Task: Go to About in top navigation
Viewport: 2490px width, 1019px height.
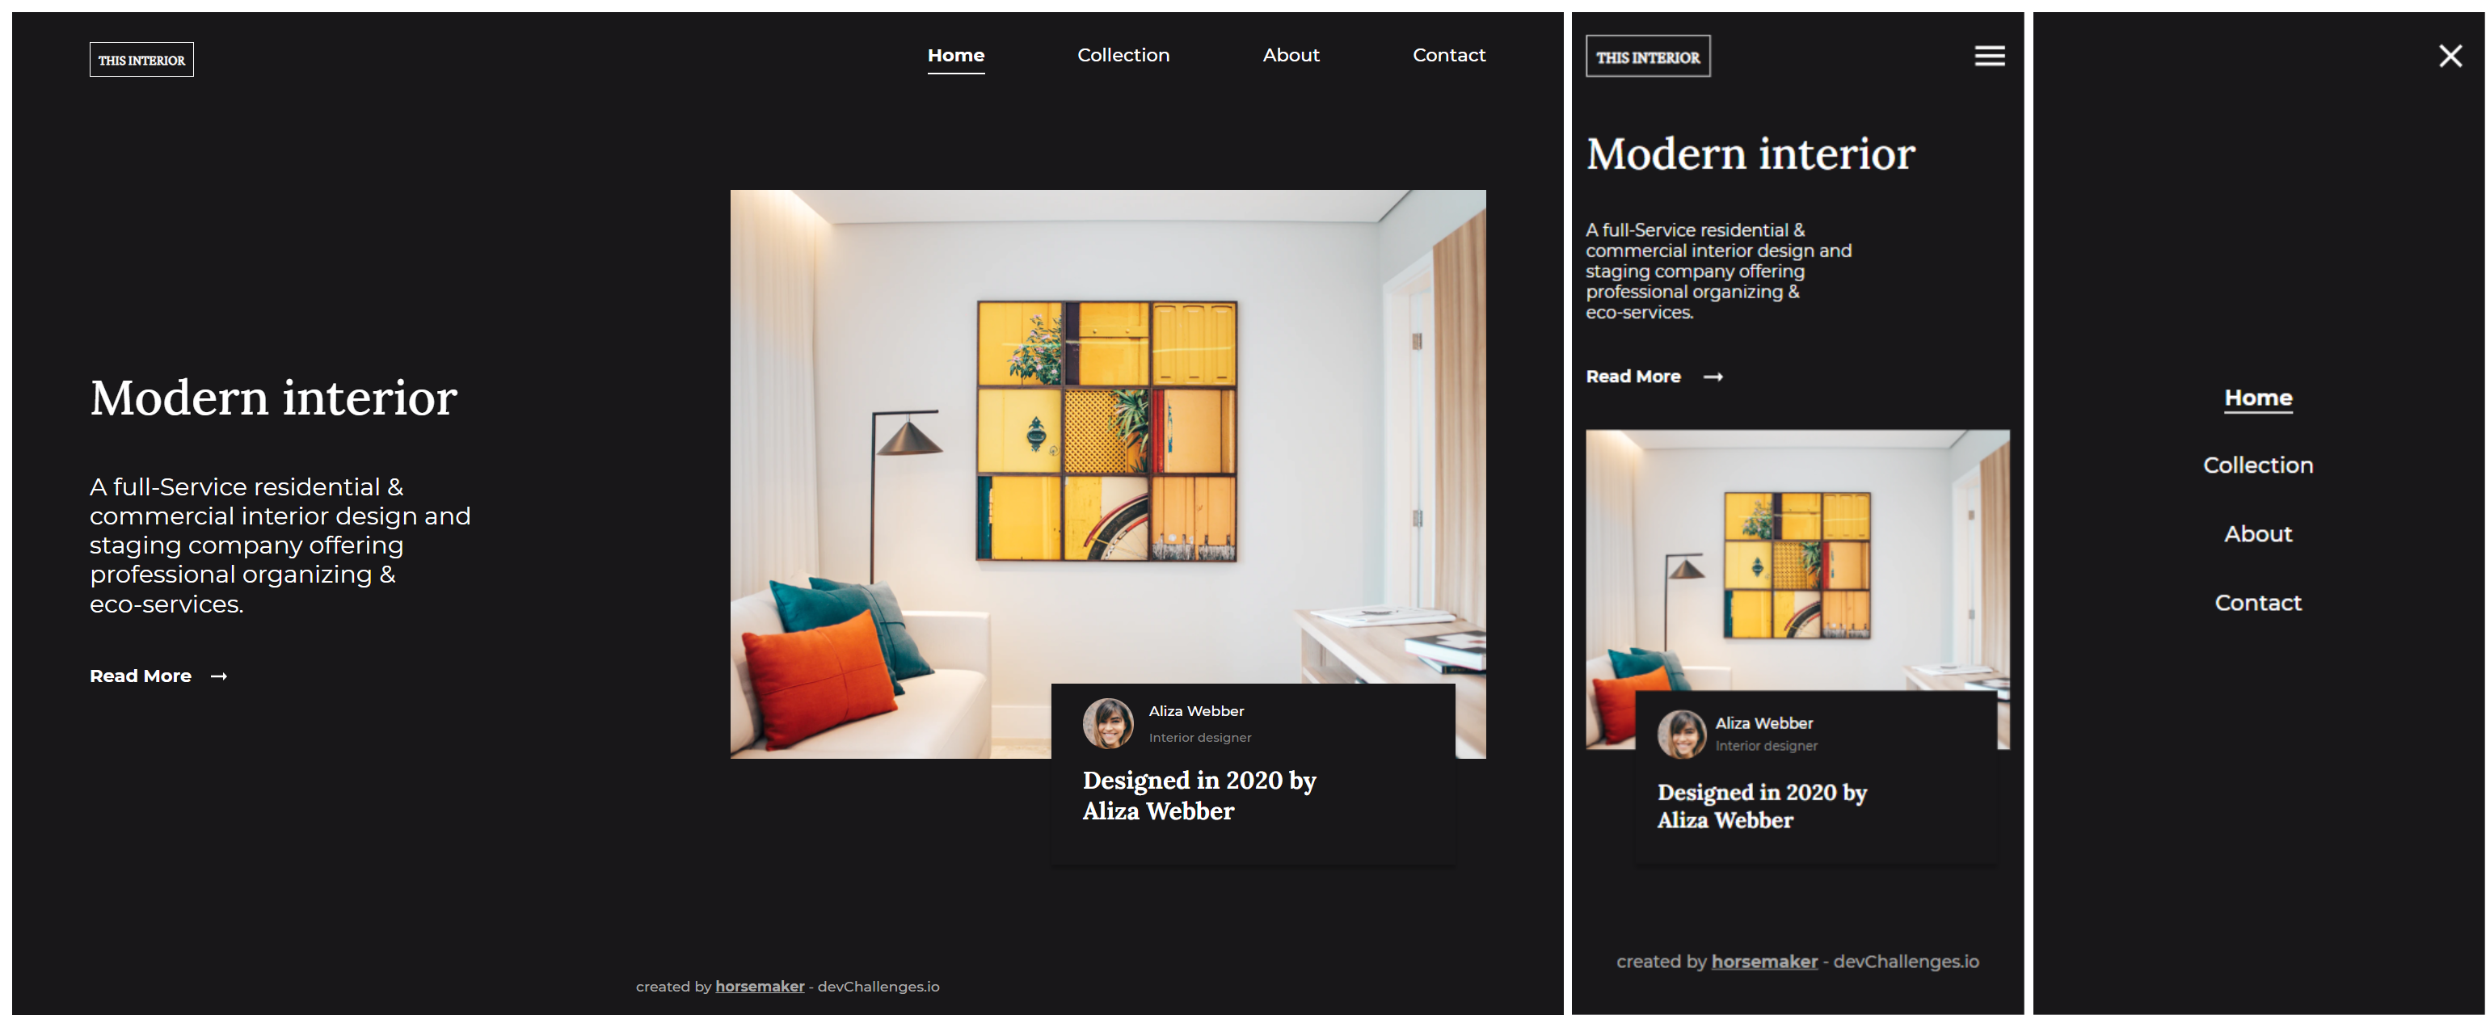Action: coord(1290,55)
